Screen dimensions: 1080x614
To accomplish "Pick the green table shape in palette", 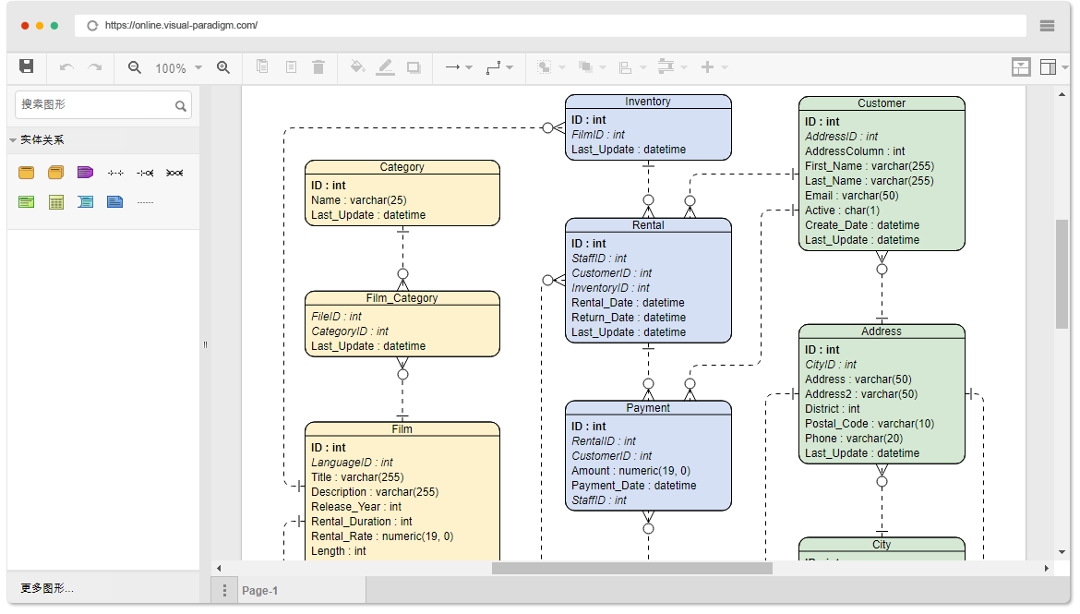I will tap(27, 201).
